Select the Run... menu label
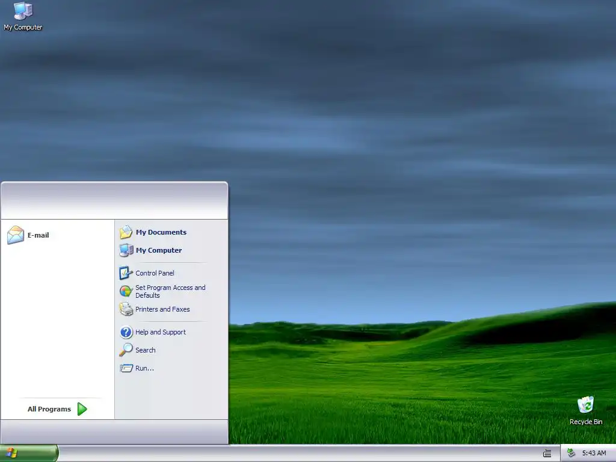The height and width of the screenshot is (462, 616). coord(144,368)
